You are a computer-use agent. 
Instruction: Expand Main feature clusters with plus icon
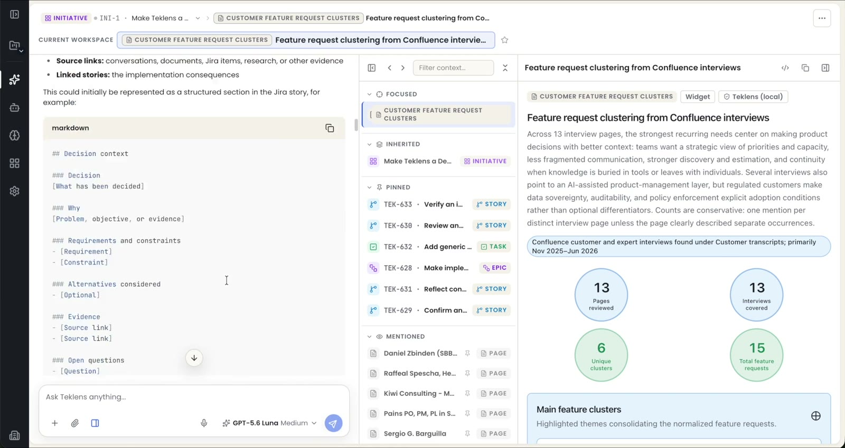pyautogui.click(x=816, y=416)
